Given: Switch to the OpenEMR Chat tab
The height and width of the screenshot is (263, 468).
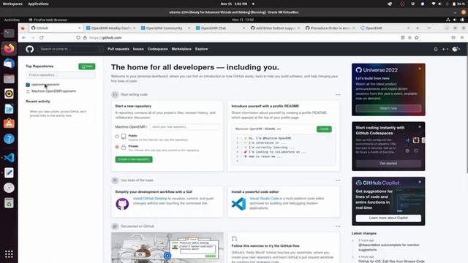Looking at the screenshot, I should (x=220, y=28).
